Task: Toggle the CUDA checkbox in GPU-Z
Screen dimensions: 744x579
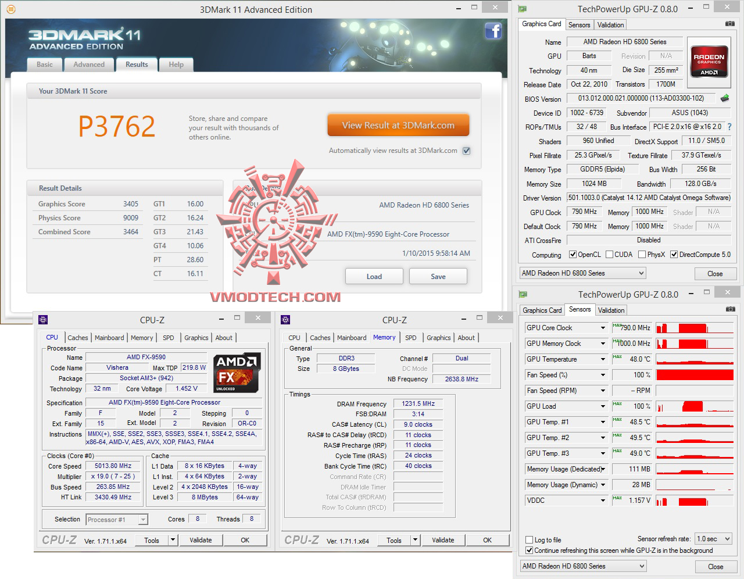Action: (609, 255)
